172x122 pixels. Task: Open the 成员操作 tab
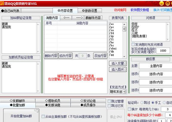point(88,105)
